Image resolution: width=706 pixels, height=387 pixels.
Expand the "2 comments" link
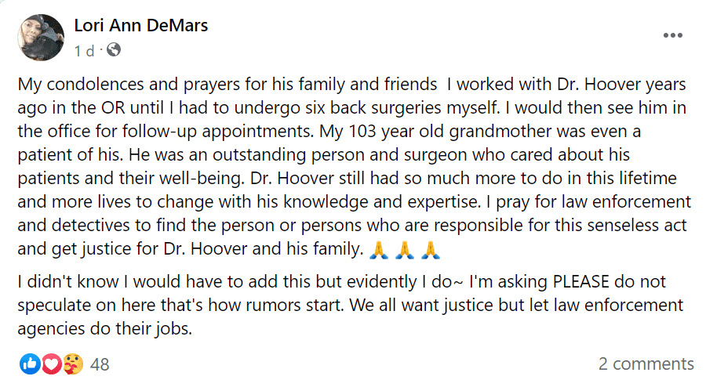click(x=646, y=364)
